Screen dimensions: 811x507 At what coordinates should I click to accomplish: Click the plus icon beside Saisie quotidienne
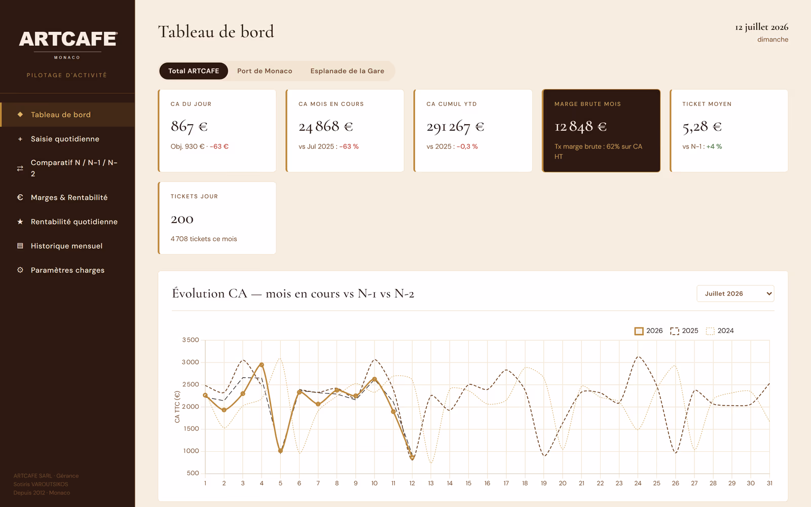[x=20, y=139]
